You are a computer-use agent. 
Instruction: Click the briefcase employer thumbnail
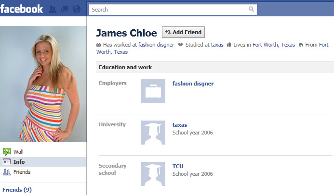coord(153,91)
